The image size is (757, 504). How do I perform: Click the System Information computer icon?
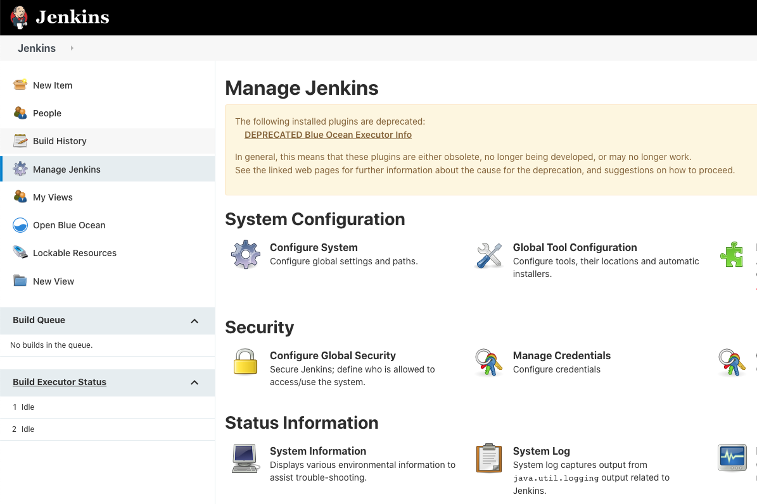click(245, 458)
